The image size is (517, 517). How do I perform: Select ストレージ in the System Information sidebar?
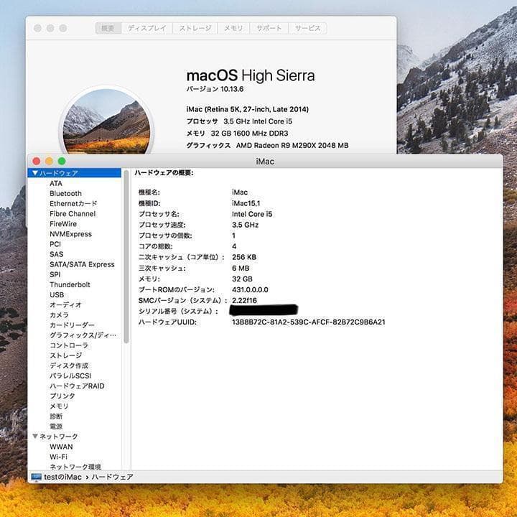(x=65, y=355)
